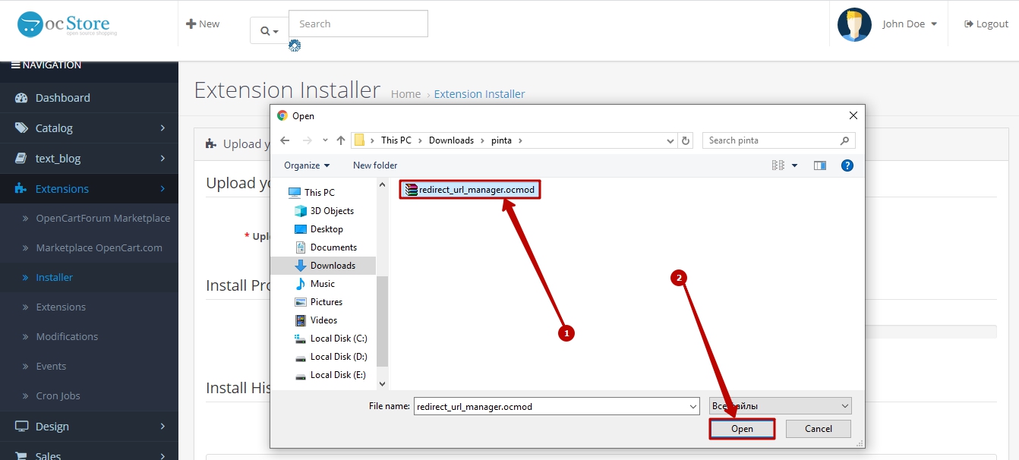Expand the Design menu
This screenshot has height=460, width=1019.
click(x=89, y=426)
